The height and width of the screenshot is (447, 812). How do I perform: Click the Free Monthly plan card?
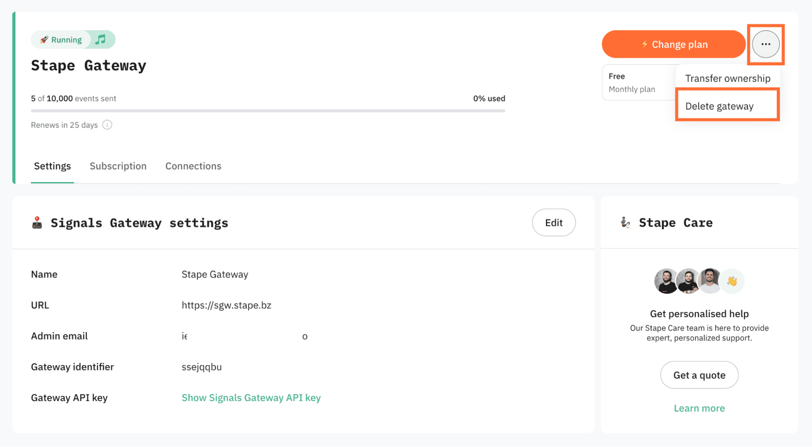(639, 82)
